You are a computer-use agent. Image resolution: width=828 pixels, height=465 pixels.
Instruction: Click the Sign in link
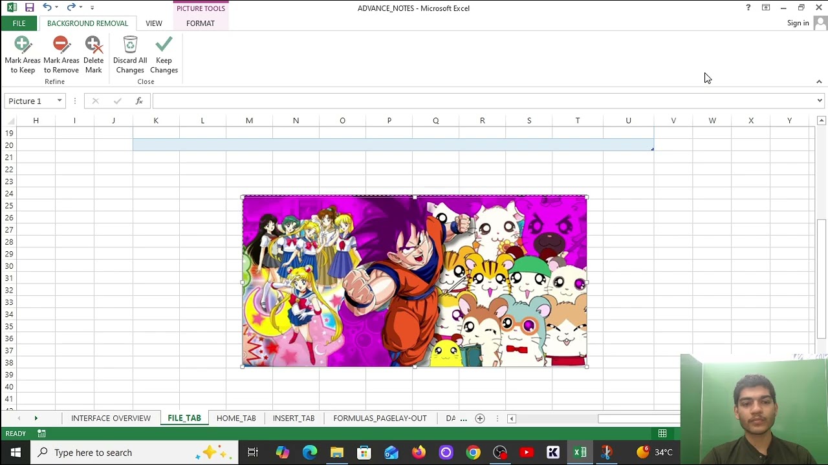pyautogui.click(x=798, y=23)
